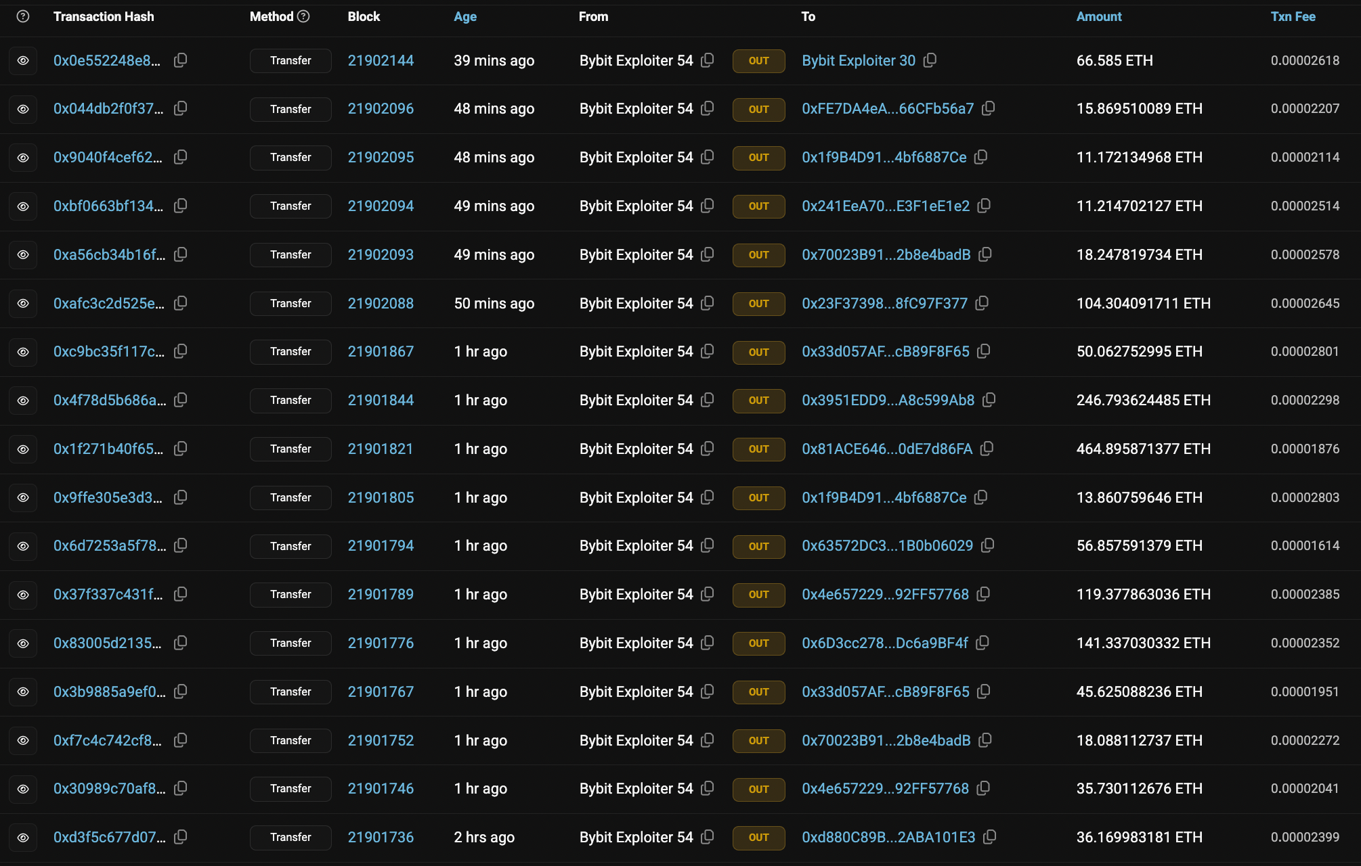Copy transaction hash 0x6d7253a5f78
1361x866 pixels.
coord(180,545)
